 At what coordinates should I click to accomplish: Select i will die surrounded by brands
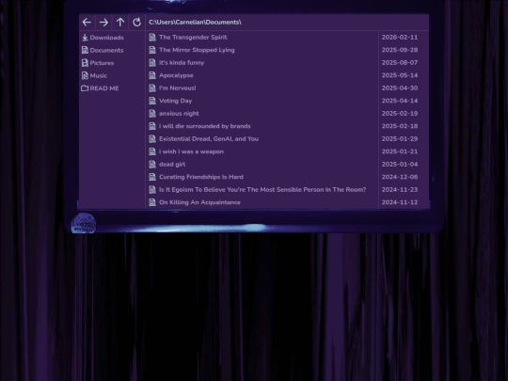tap(205, 126)
